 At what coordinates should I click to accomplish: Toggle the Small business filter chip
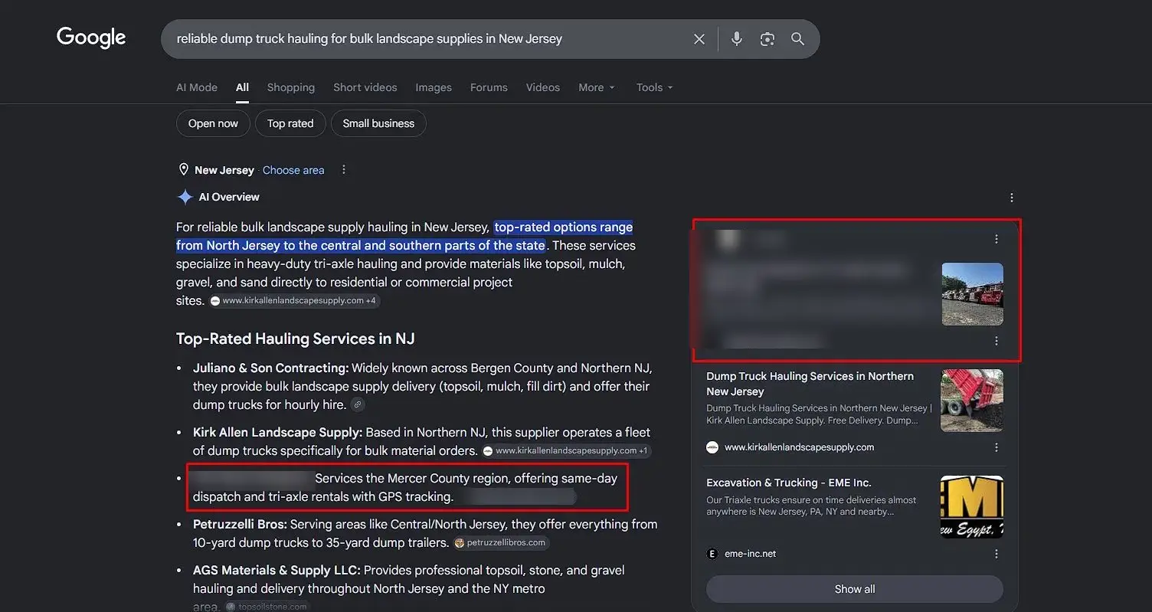(x=378, y=123)
